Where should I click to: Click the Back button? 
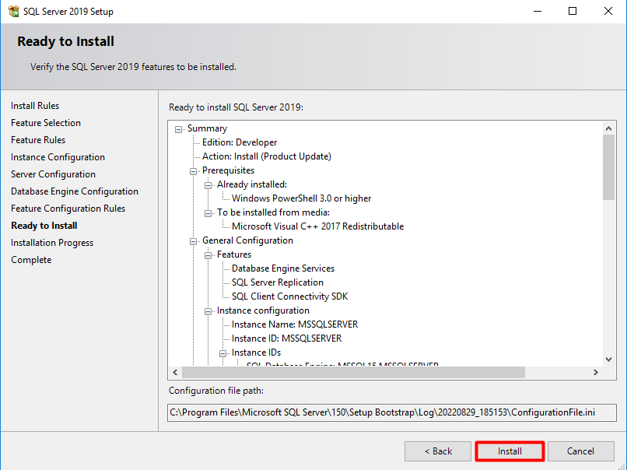click(x=438, y=451)
